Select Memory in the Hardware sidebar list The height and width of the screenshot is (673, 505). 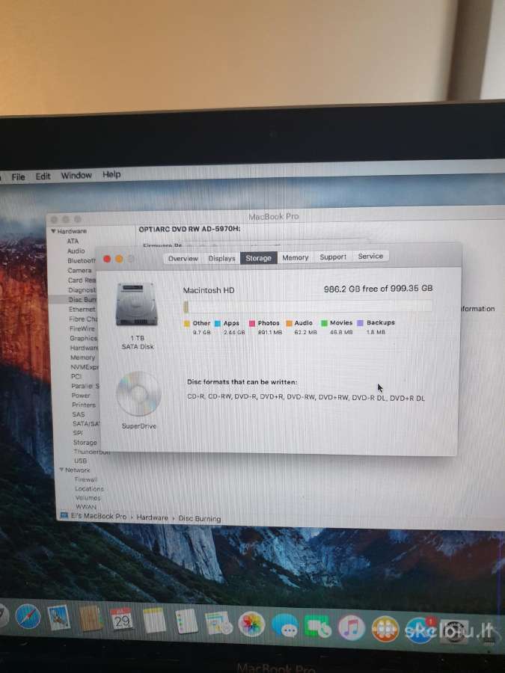coord(82,357)
